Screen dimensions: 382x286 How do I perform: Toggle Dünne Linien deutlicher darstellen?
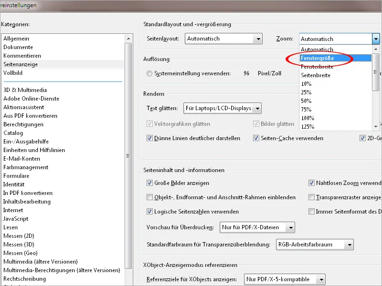[149, 138]
